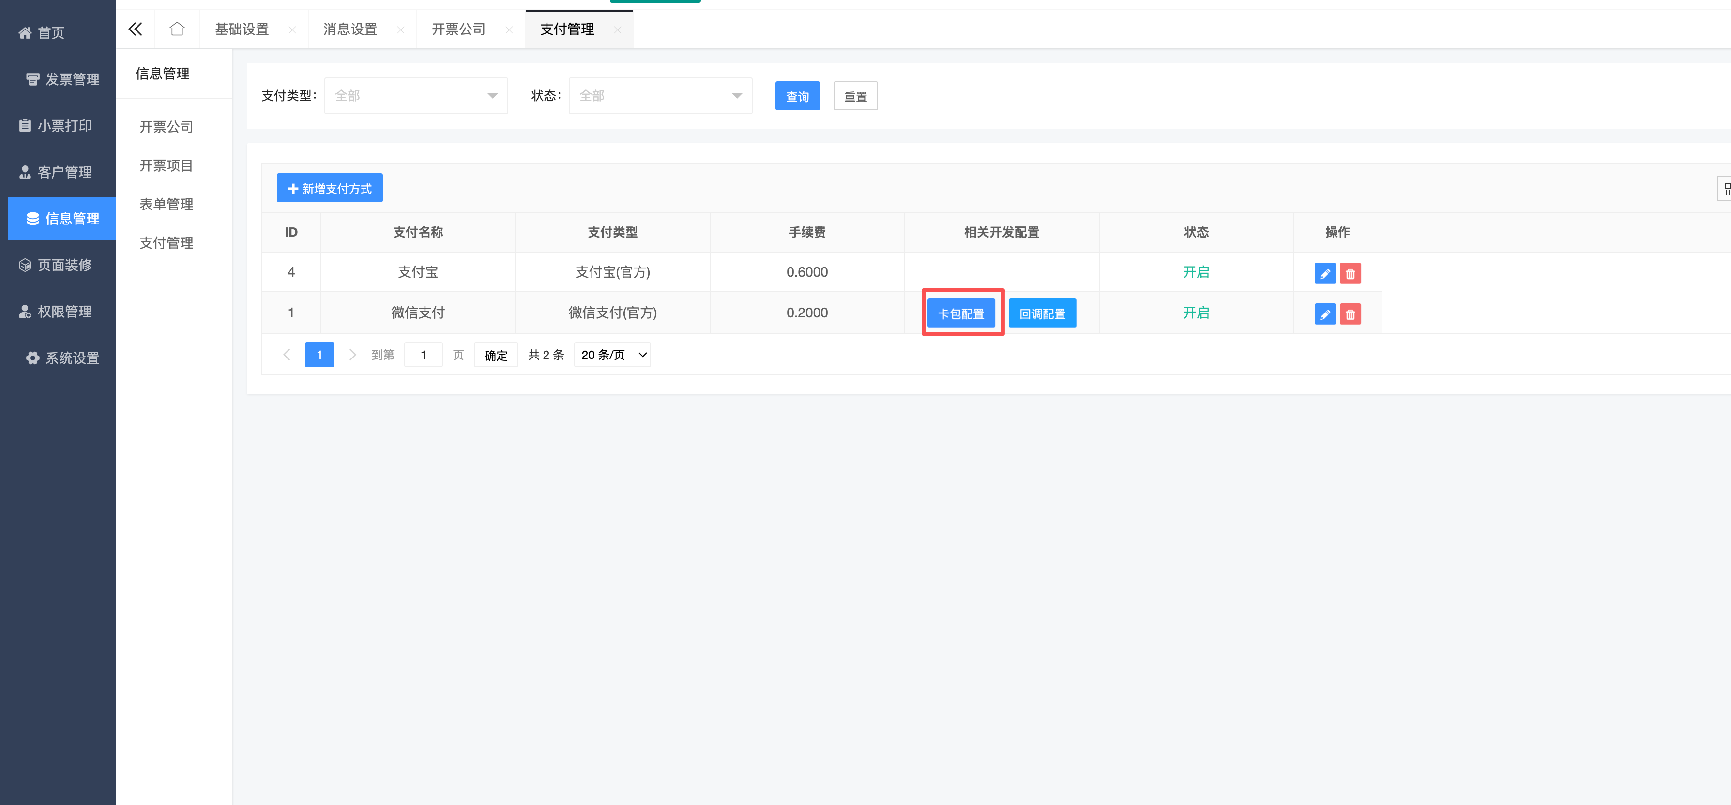Click edit pencil icon for 微信支付 row
Screen dimensions: 1731x805
click(1324, 313)
